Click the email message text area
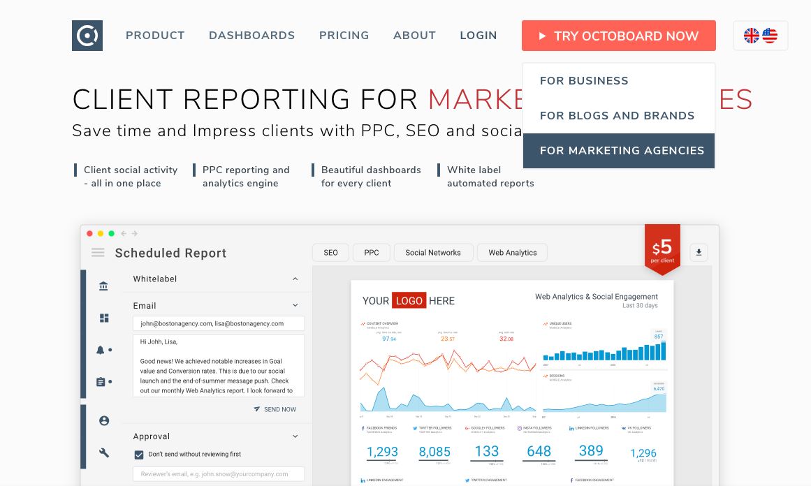The height and width of the screenshot is (486, 811). [x=219, y=365]
